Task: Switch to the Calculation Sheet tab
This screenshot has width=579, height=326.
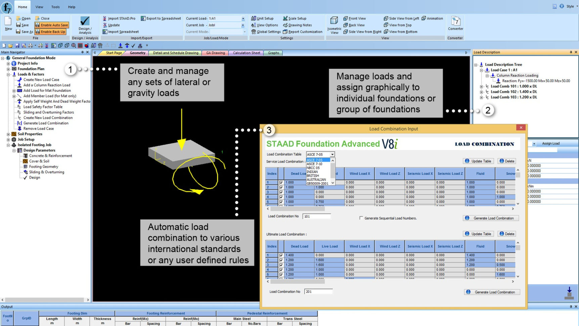Action: point(246,53)
